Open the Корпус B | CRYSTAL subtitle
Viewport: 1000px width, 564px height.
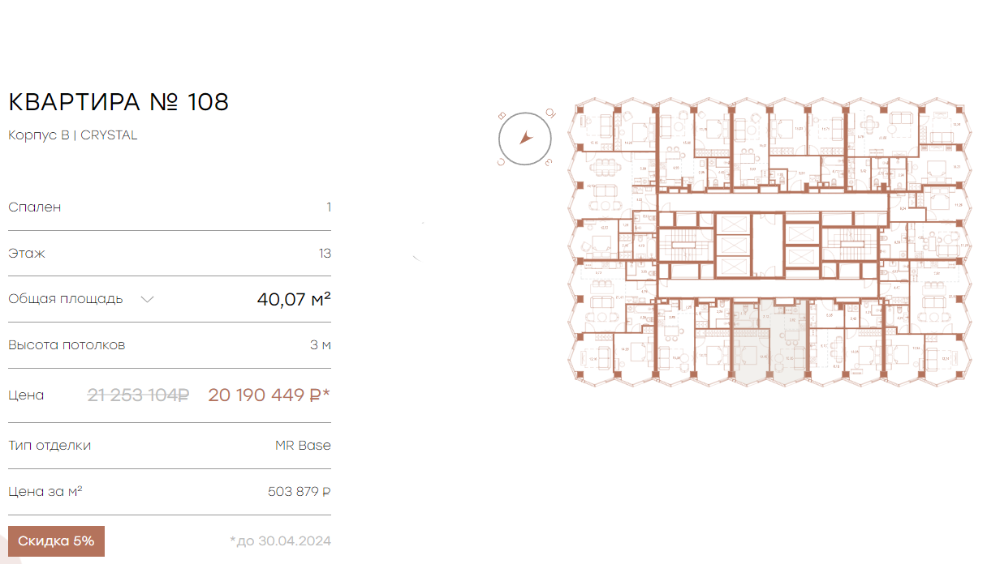[x=73, y=135]
